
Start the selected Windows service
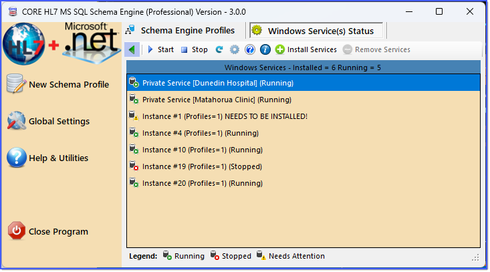[160, 49]
